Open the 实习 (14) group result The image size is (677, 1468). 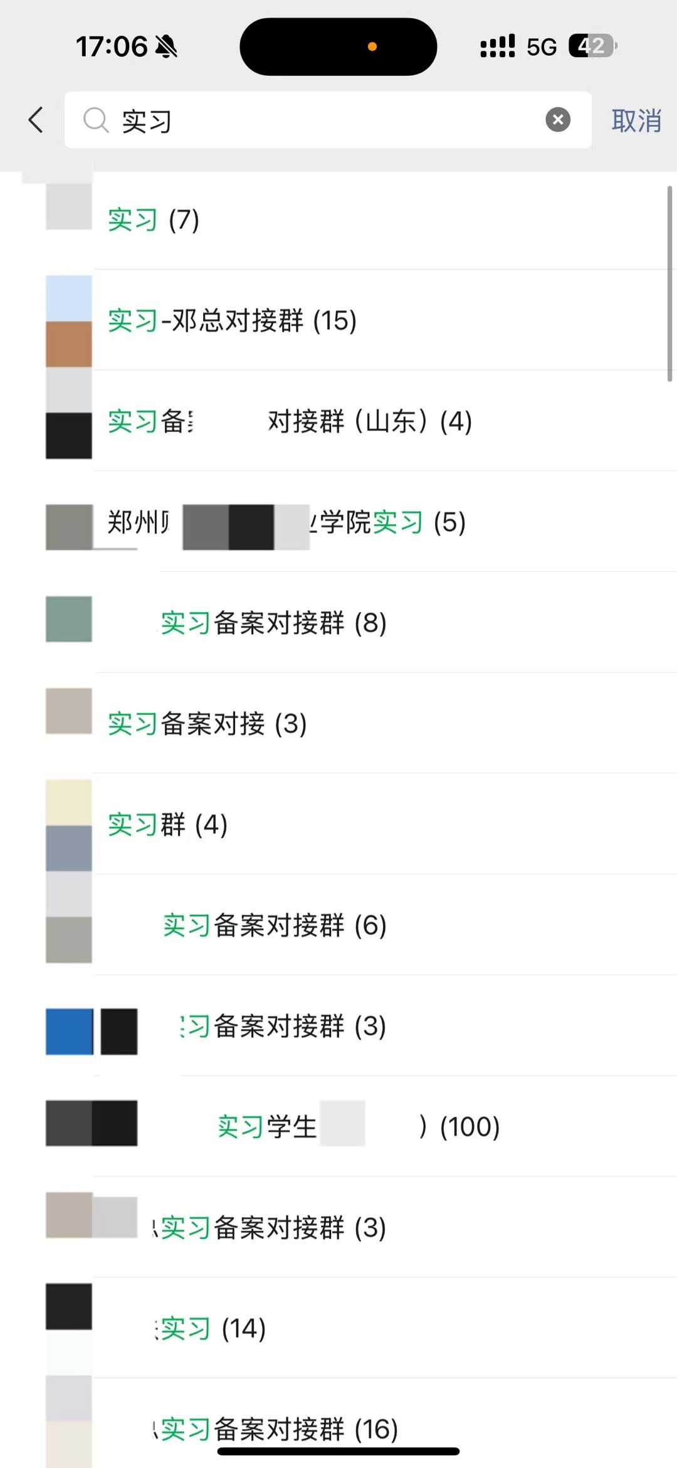[x=338, y=1328]
